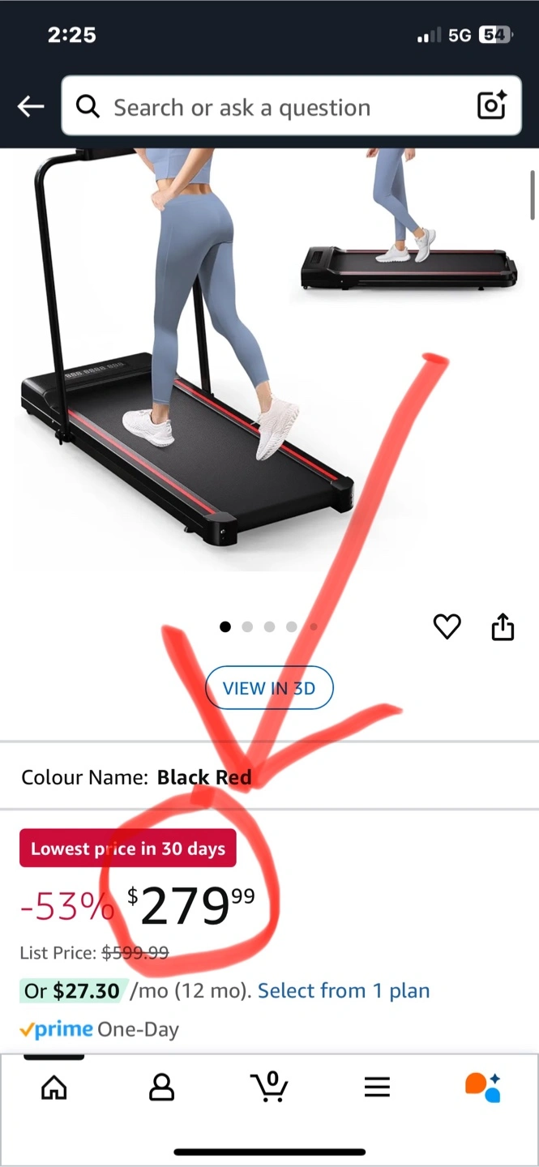This screenshot has width=539, height=1167.
Task: Select the third image carousel dot
Action: click(x=269, y=626)
